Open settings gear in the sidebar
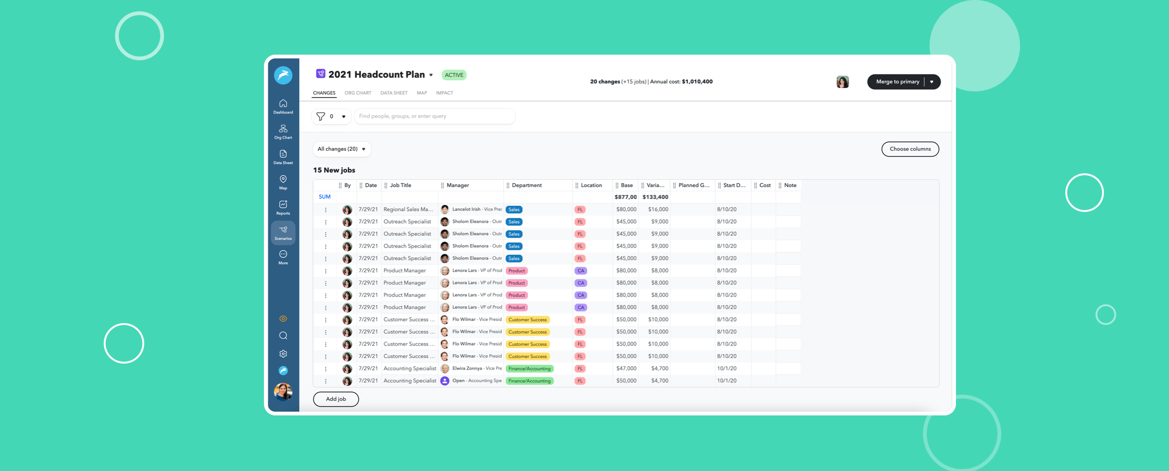This screenshot has height=471, width=1169. point(283,354)
